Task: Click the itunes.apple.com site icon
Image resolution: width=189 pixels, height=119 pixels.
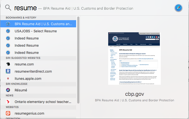Action: point(8,78)
